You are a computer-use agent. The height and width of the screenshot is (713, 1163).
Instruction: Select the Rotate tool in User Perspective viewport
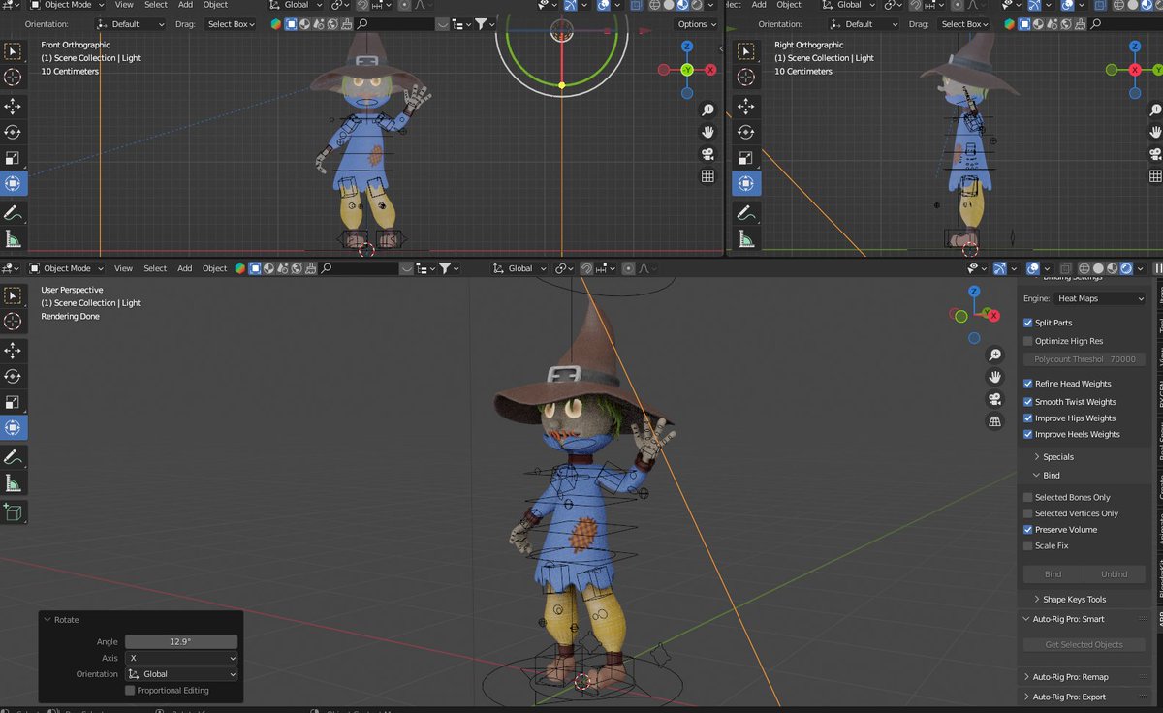13,376
